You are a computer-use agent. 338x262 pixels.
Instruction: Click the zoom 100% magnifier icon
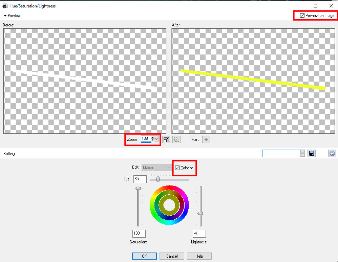pyautogui.click(x=176, y=139)
